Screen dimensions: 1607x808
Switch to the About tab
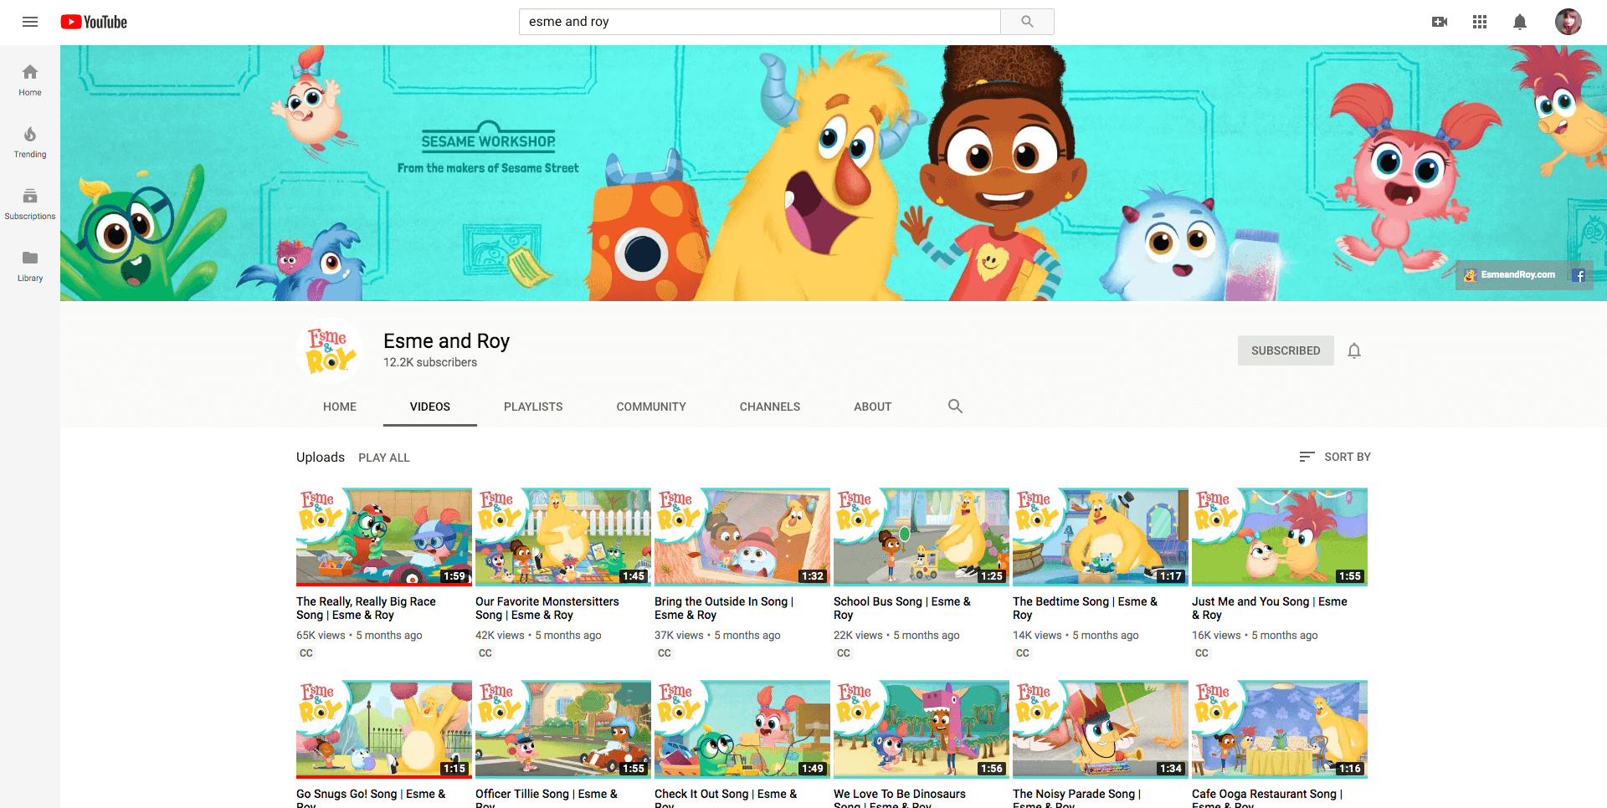[872, 407]
